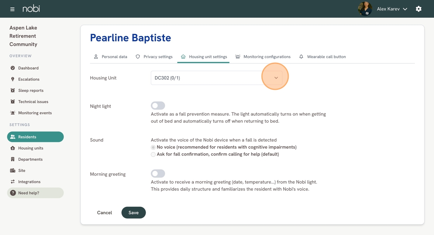The height and width of the screenshot is (235, 434).
Task: Open Monitoring events page
Action: [35, 113]
